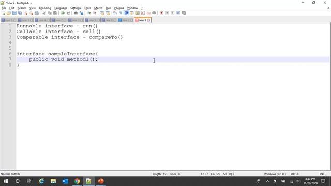Open the Windows Start menu
The image size is (331, 186).
click(x=6, y=181)
